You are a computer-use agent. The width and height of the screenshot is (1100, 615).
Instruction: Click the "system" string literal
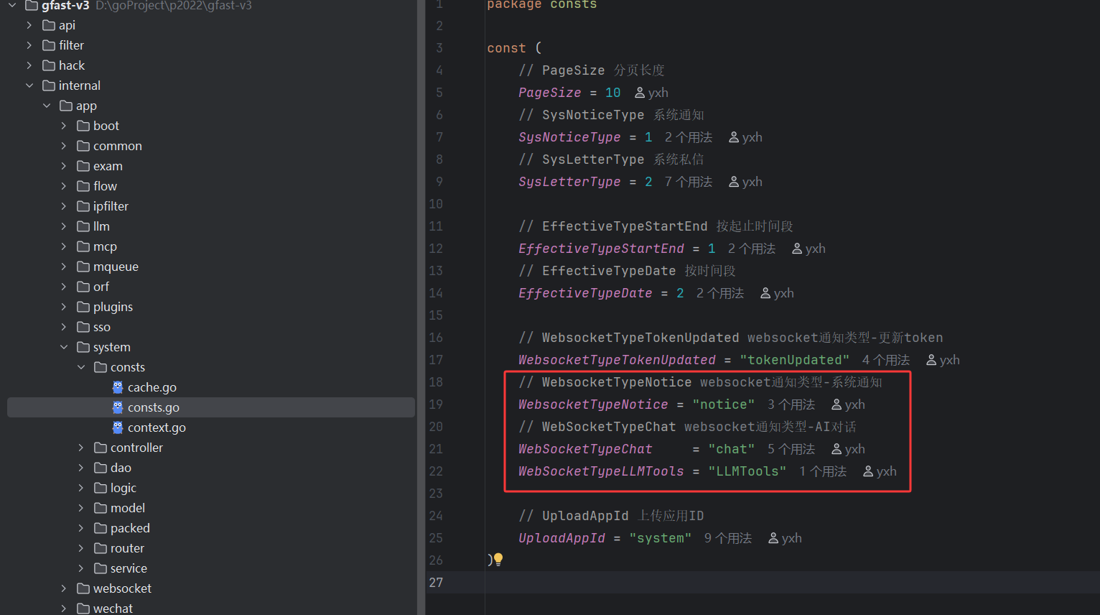click(x=661, y=538)
